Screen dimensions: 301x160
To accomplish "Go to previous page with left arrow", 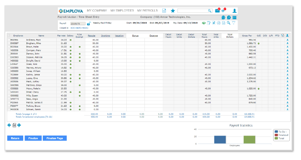I will point(9,125).
